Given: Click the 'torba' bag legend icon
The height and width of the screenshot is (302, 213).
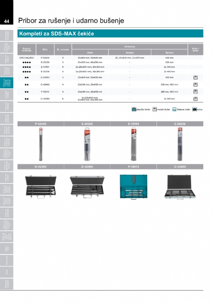Looking at the screenshot, I should coord(194,109).
